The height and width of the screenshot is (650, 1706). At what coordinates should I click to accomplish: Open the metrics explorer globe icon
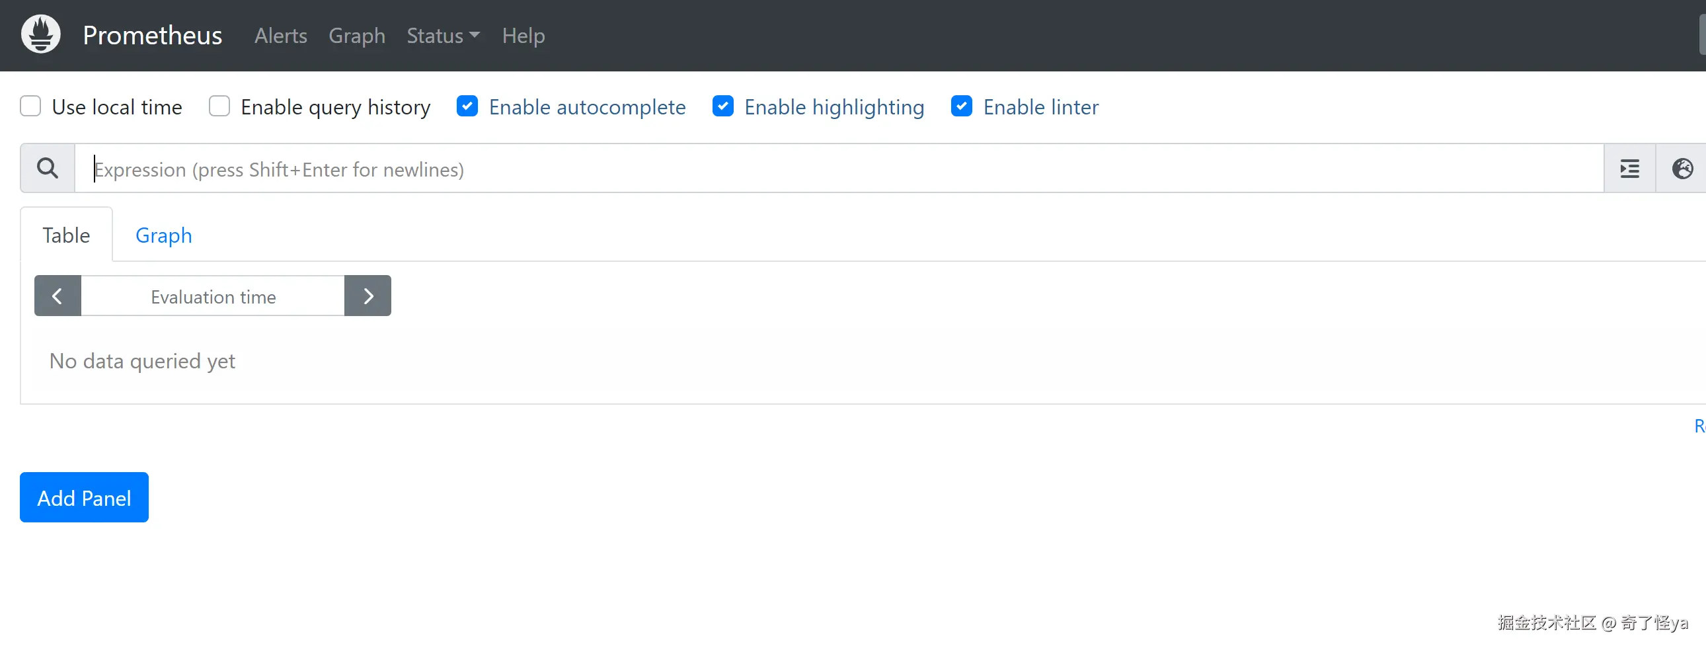(x=1682, y=169)
